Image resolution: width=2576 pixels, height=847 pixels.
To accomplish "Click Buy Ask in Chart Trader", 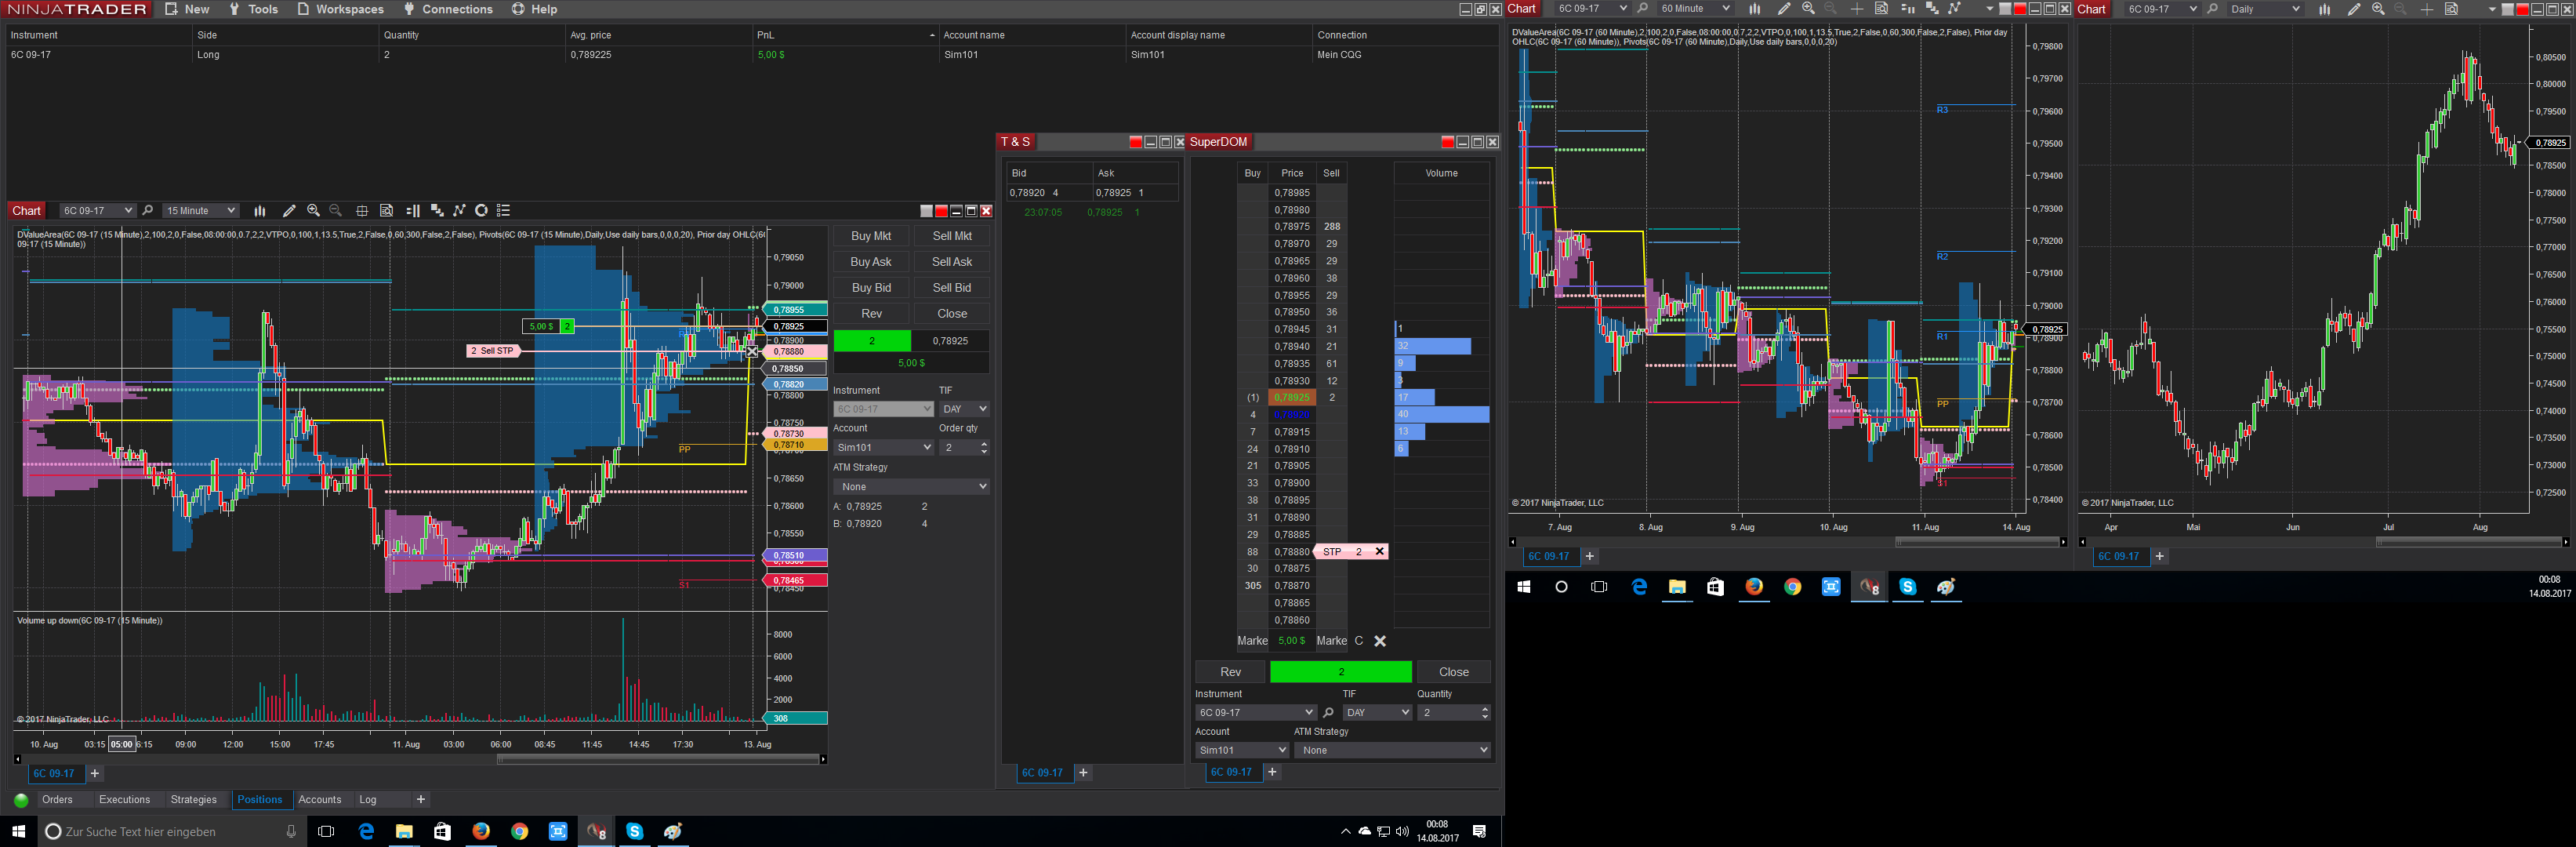I will [871, 262].
